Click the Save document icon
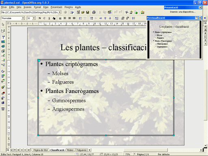The height and width of the screenshot is (156, 208). click(x=87, y=12)
